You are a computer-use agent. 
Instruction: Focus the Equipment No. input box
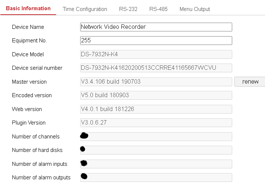[156, 41]
